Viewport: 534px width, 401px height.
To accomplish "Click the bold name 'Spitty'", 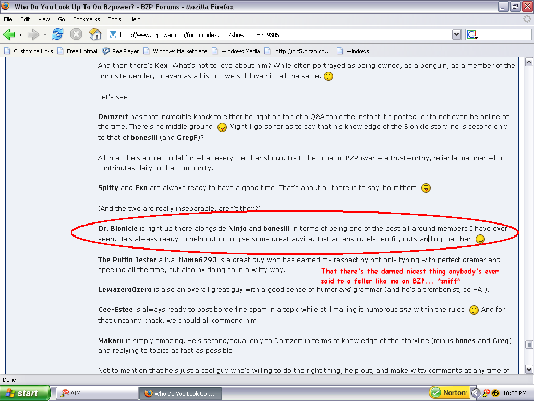I will point(108,187).
